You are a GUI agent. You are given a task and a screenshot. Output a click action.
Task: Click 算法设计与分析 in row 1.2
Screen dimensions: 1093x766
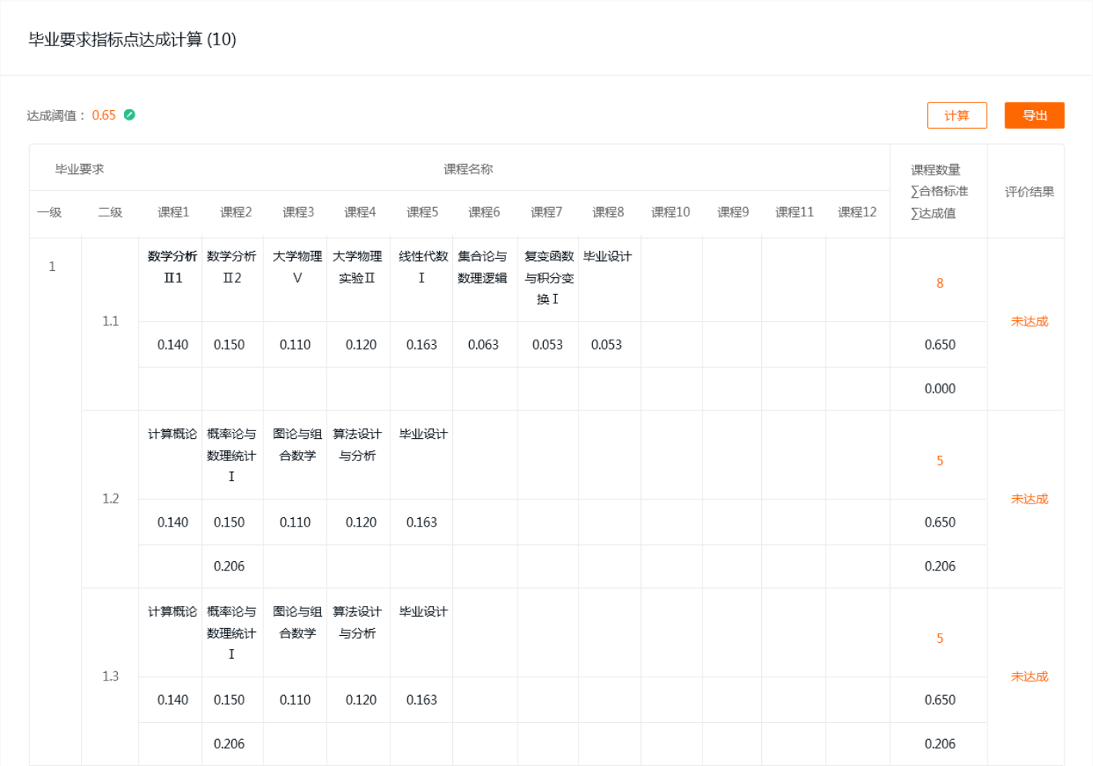click(x=357, y=445)
